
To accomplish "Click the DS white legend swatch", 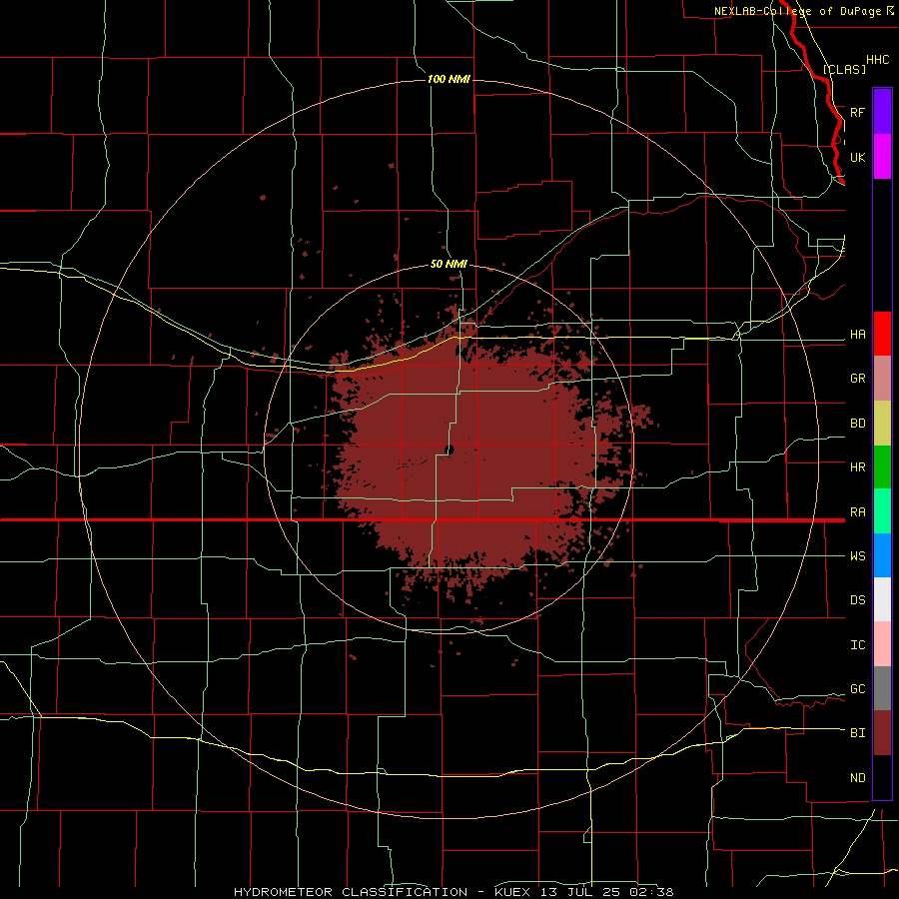I will (x=882, y=599).
